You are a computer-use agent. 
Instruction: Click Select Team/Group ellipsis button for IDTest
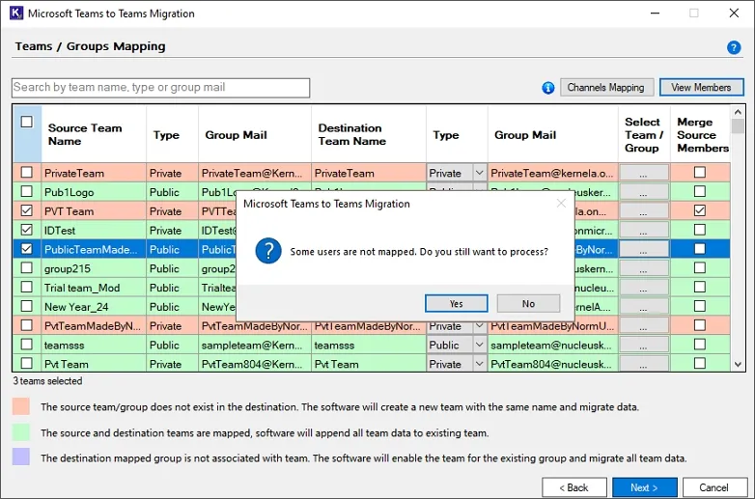click(x=644, y=230)
